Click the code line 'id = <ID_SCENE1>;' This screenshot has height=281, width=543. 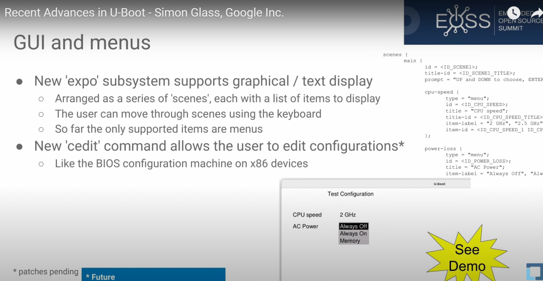coord(451,67)
